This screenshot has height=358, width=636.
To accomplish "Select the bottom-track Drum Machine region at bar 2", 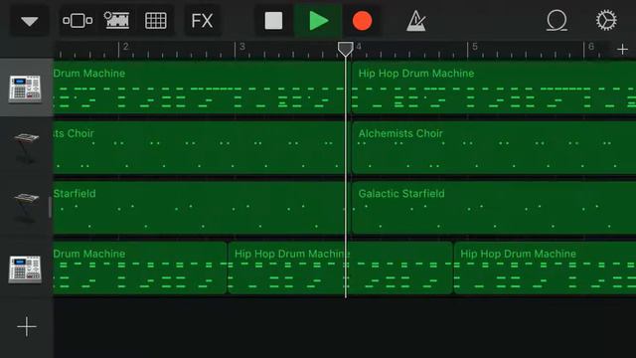I will tap(140, 268).
